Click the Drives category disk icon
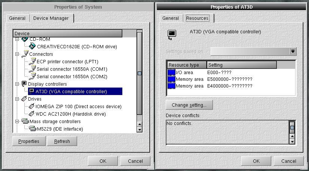The height and width of the screenshot is (171, 309). coord(24,99)
